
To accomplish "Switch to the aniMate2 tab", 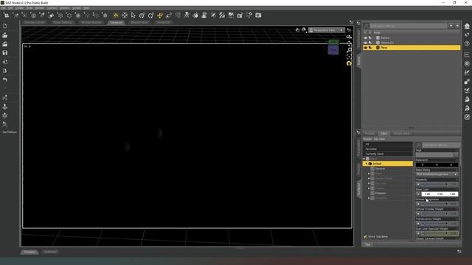I will (x=50, y=252).
